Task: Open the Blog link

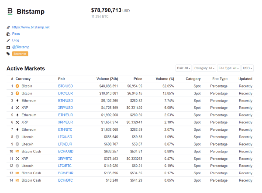Action: point(16,41)
